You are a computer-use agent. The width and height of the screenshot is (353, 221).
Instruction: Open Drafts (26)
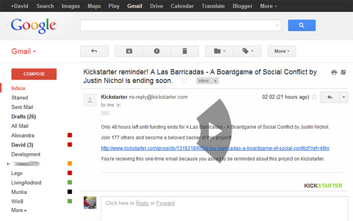pos(24,117)
